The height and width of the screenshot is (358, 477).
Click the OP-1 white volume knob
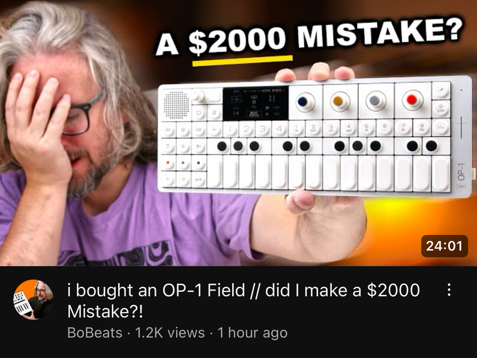pos(199,96)
